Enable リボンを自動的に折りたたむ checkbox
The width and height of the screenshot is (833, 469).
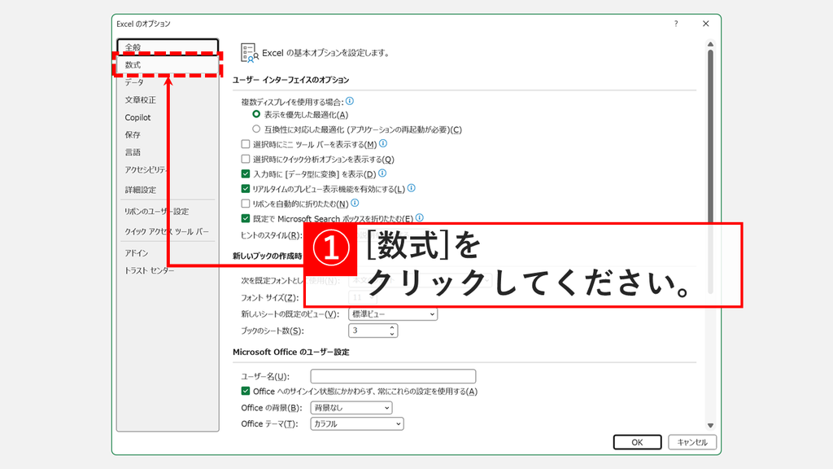coord(246,204)
